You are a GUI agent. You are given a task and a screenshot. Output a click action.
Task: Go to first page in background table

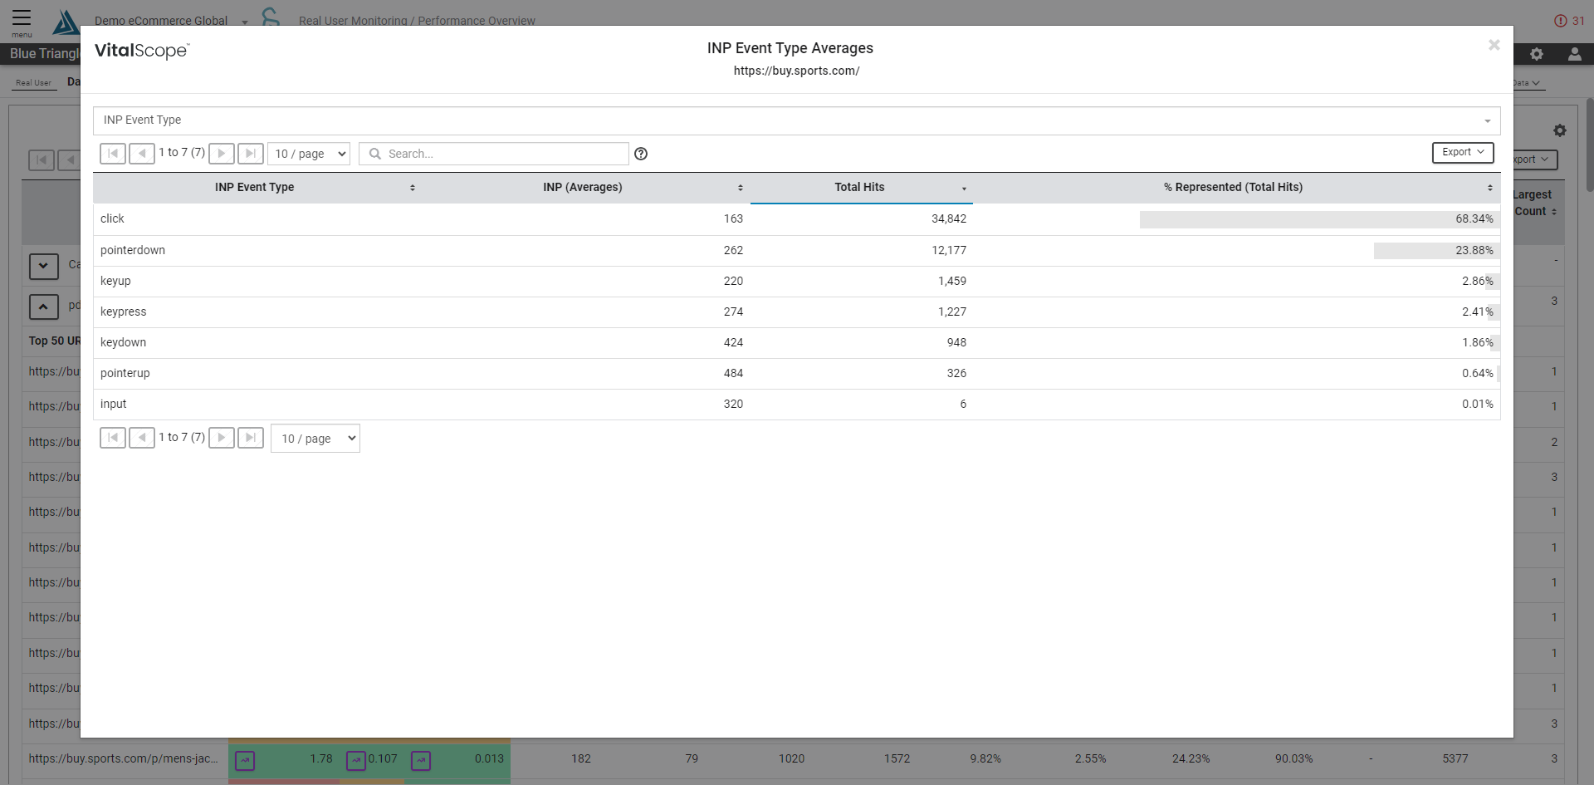click(42, 159)
